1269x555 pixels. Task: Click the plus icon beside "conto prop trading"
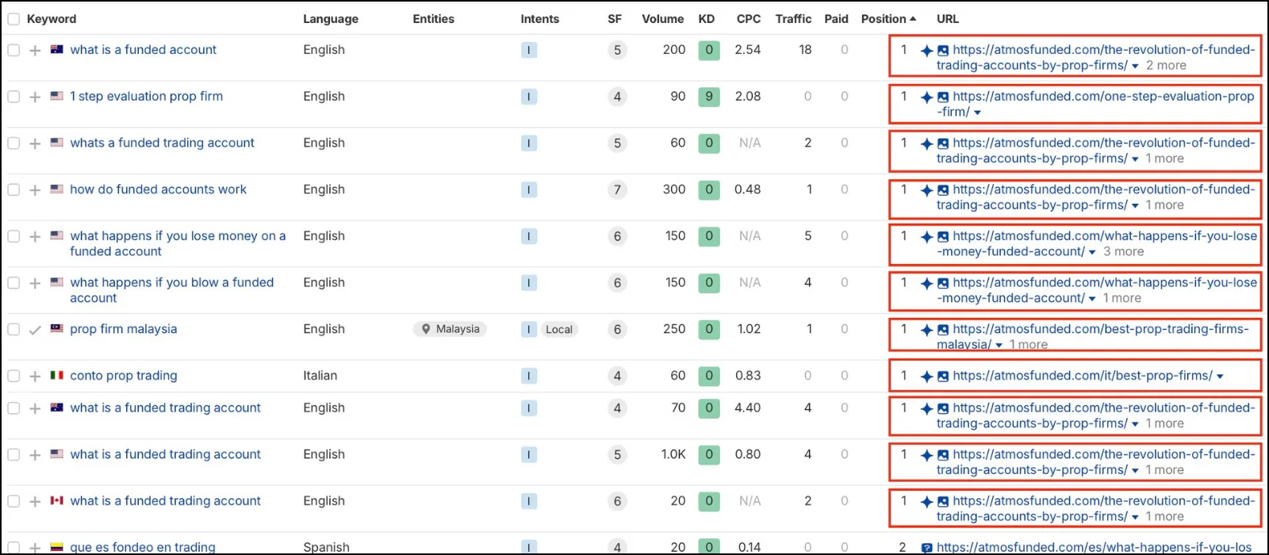click(35, 377)
